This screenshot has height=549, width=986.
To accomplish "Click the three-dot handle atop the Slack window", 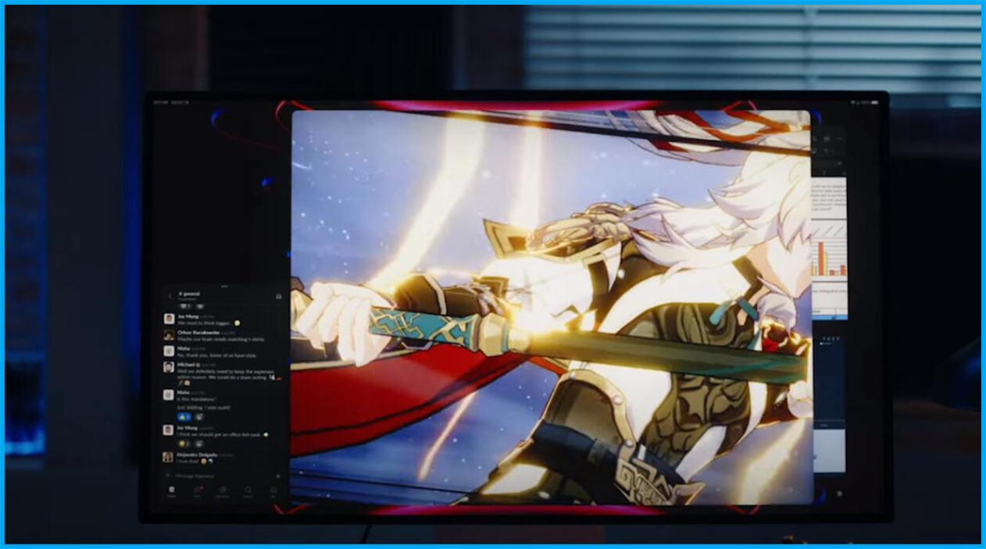I will 224,286.
